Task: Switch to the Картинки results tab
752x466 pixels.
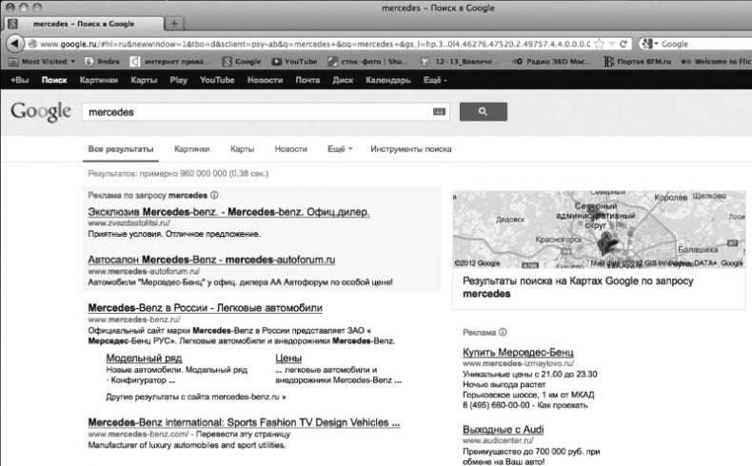Action: point(191,149)
